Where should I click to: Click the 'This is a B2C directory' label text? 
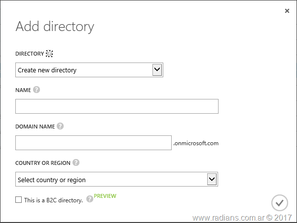pyautogui.click(x=53, y=200)
